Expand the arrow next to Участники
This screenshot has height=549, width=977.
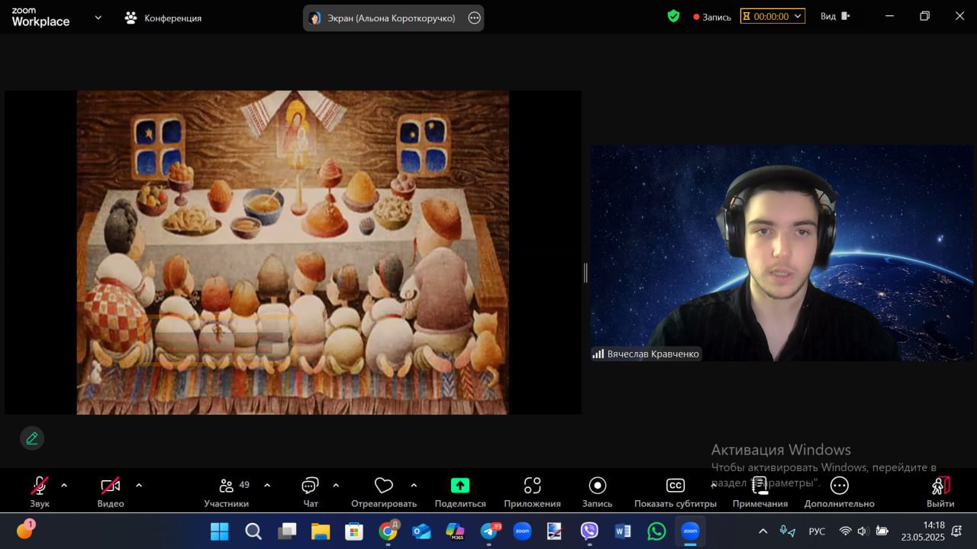click(267, 485)
